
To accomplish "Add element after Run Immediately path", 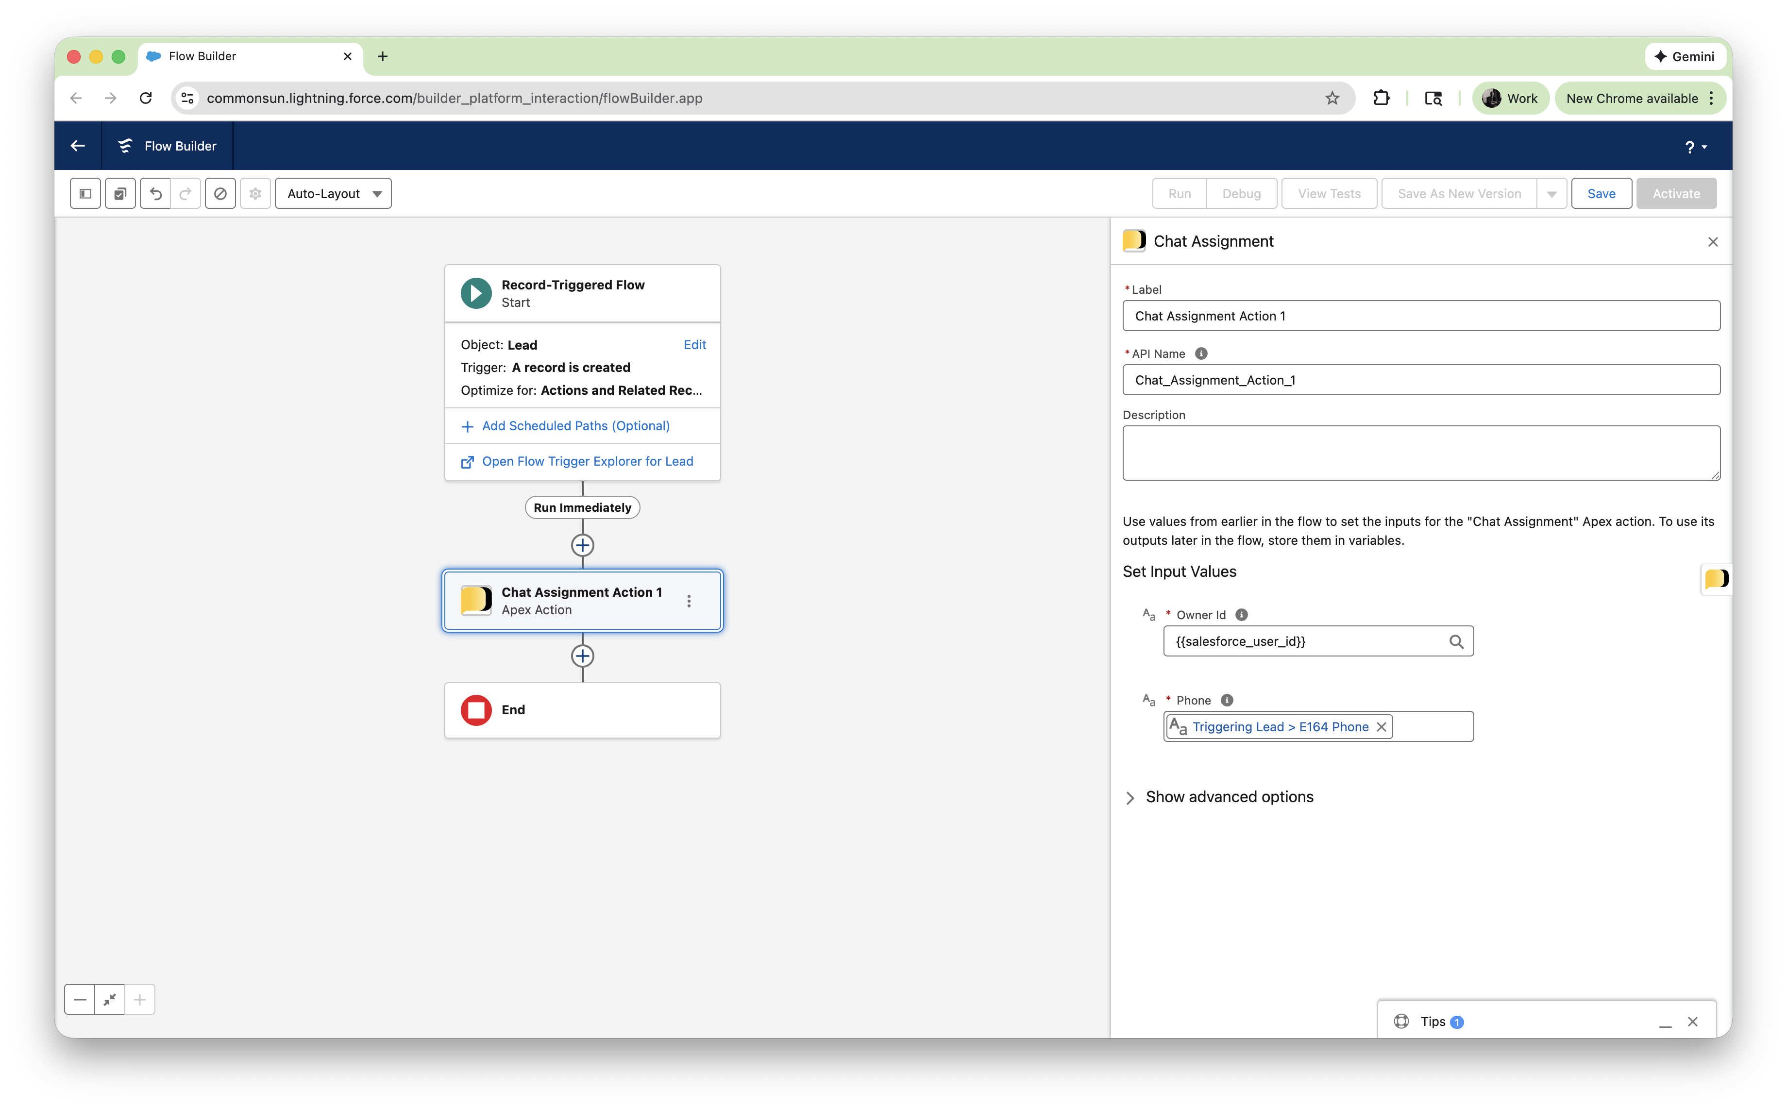I will (582, 545).
